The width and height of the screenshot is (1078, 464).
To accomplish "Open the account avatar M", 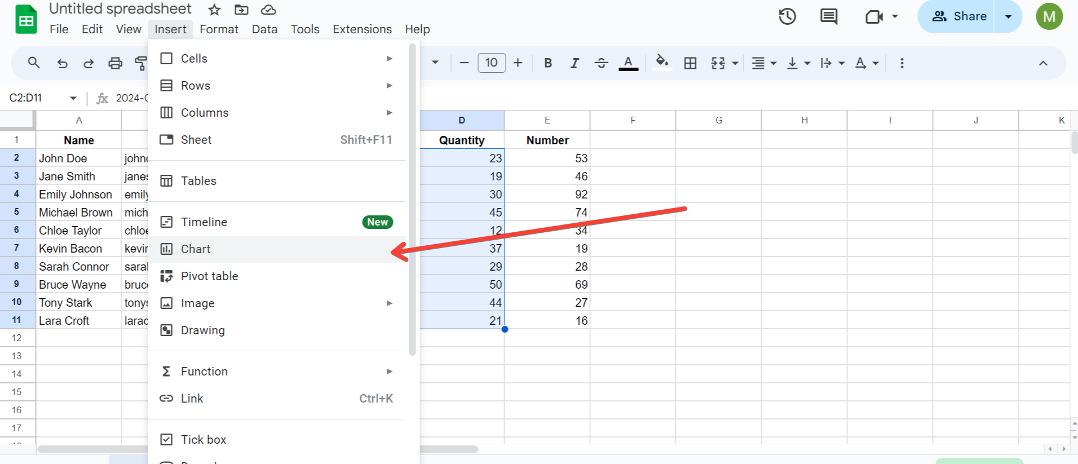I will point(1049,16).
